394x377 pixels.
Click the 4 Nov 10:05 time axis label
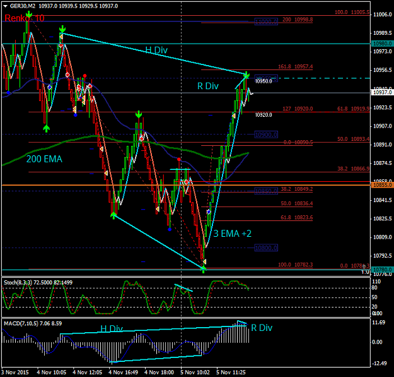pos(52,373)
